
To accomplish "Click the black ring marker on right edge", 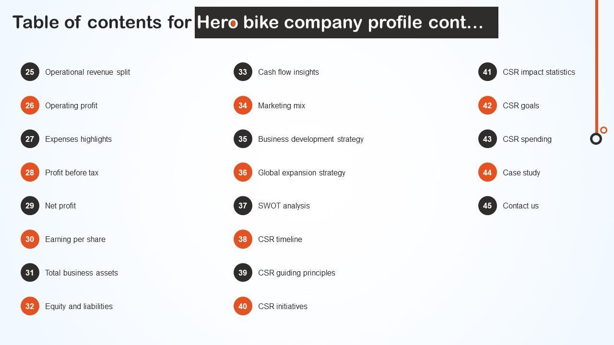I will coord(596,139).
